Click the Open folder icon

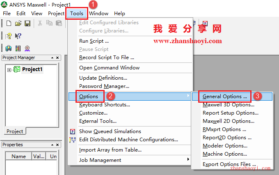pyautogui.click(x=18, y=23)
